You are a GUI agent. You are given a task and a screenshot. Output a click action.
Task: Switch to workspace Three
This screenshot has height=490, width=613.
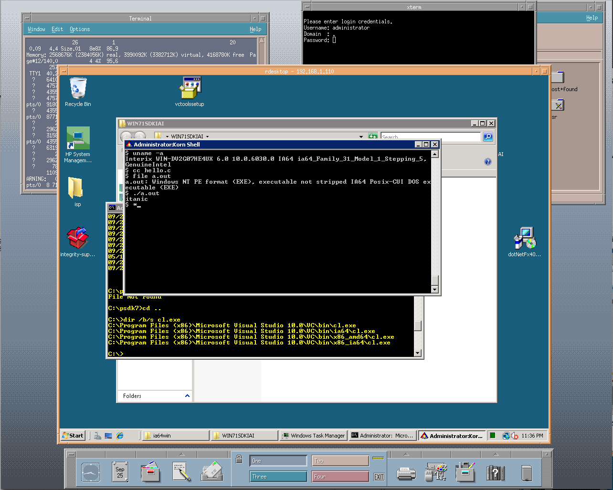278,476
